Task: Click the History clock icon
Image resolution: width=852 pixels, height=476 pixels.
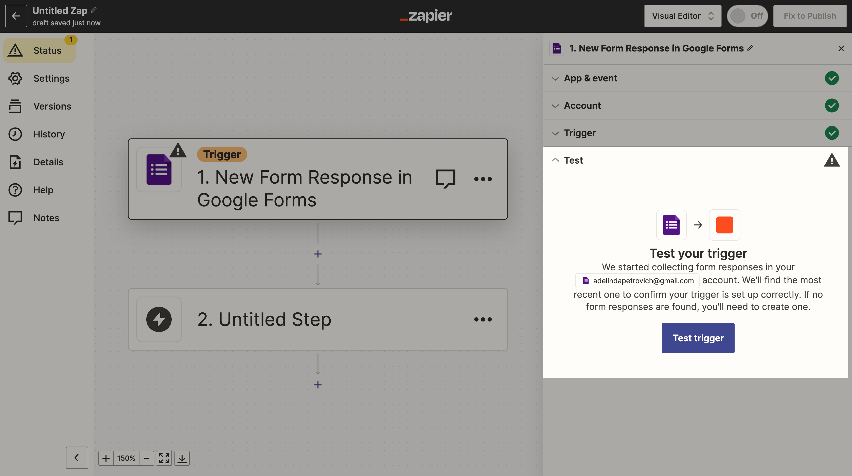Action: 15,134
